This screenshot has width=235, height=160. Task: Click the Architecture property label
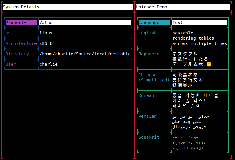point(21,43)
